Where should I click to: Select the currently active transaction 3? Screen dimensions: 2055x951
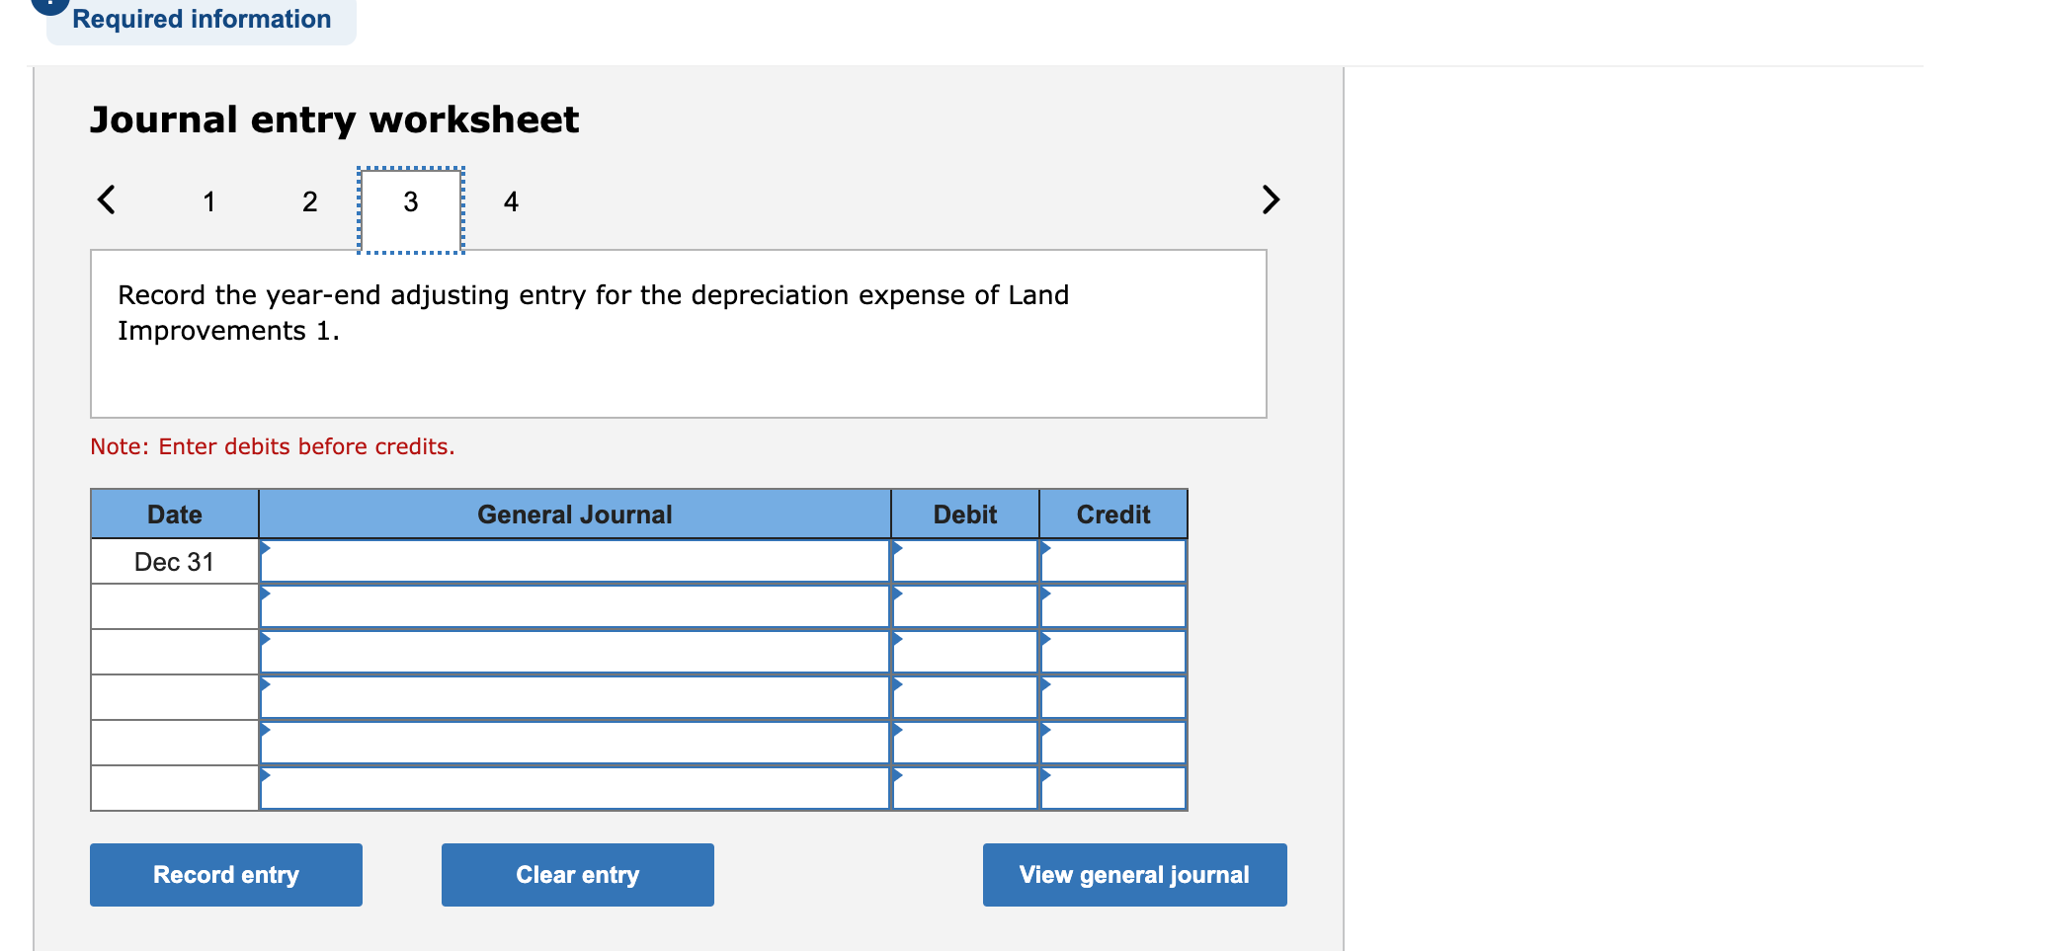411,201
